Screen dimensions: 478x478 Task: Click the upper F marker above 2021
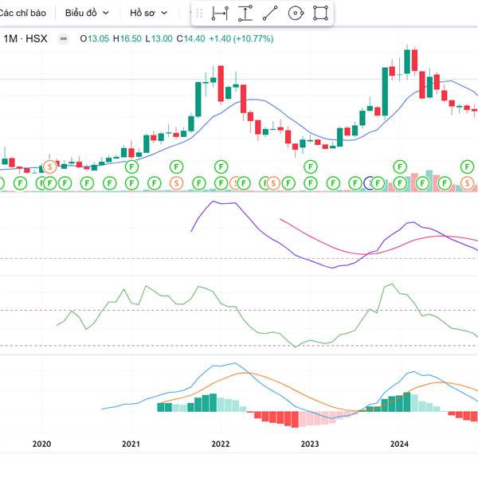(x=131, y=167)
